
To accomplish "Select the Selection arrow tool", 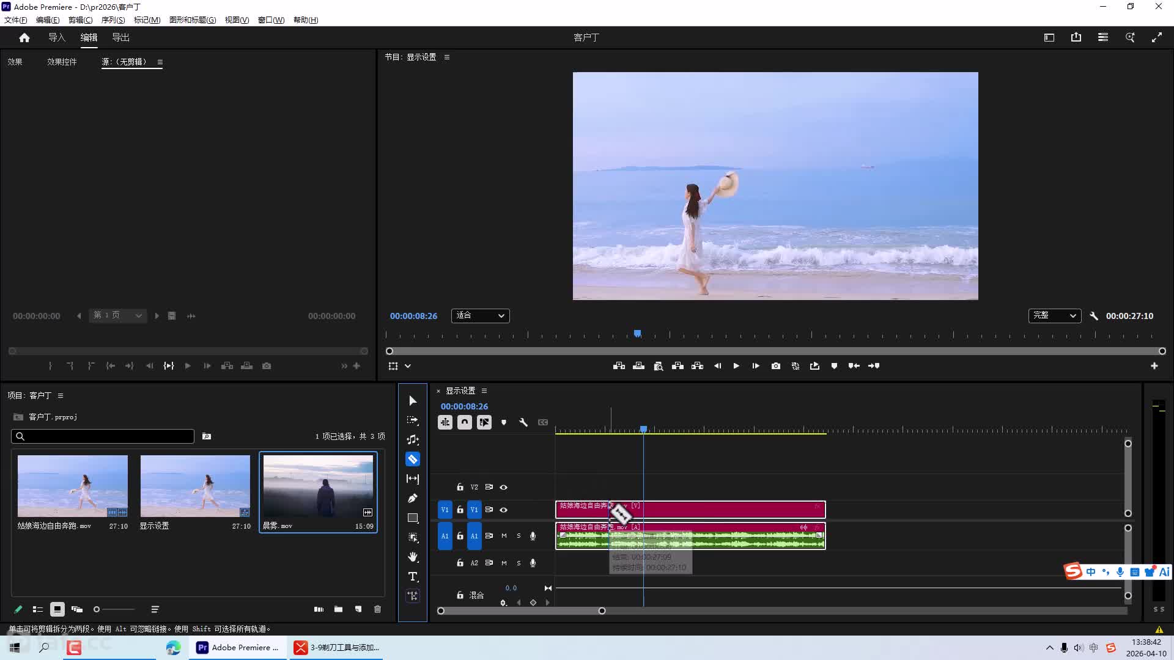I will [413, 401].
